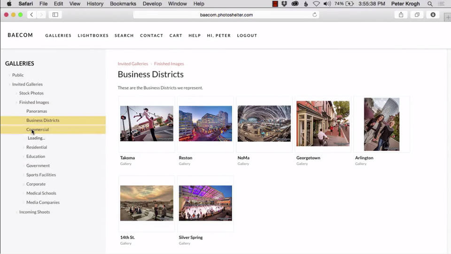This screenshot has height=254, width=451.
Task: Show all tabs overview icon
Action: (417, 15)
